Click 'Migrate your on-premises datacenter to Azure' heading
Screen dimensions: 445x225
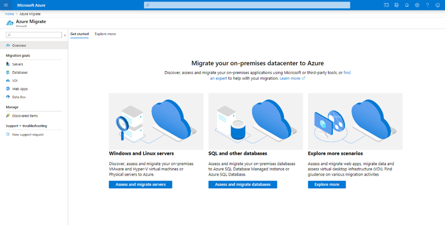point(257,63)
